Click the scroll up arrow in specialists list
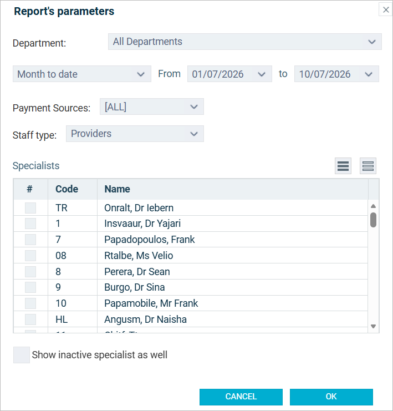 [374, 206]
